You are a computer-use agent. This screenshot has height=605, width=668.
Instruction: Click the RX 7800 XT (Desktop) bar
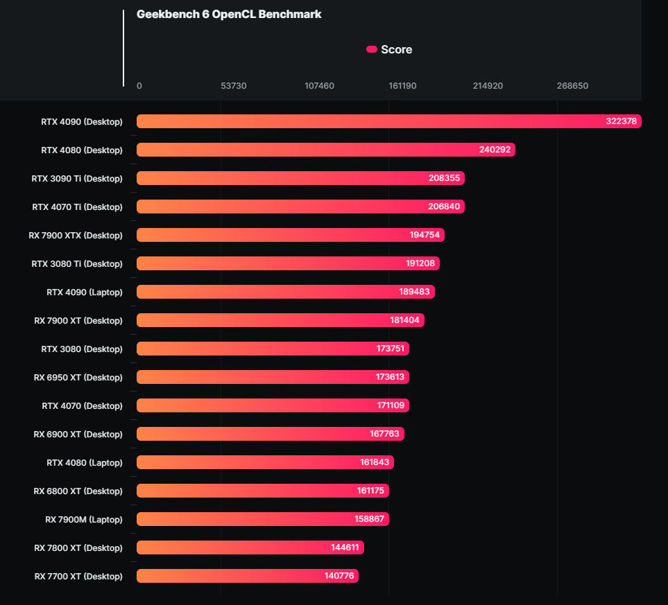pos(250,547)
